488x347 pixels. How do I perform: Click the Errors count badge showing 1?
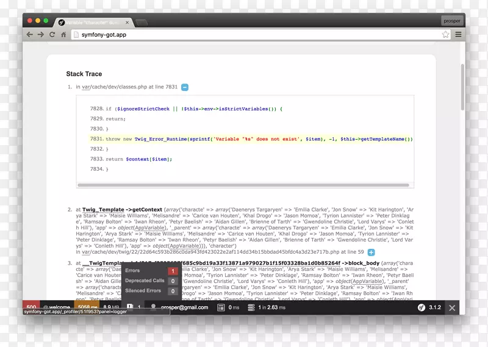click(x=173, y=271)
